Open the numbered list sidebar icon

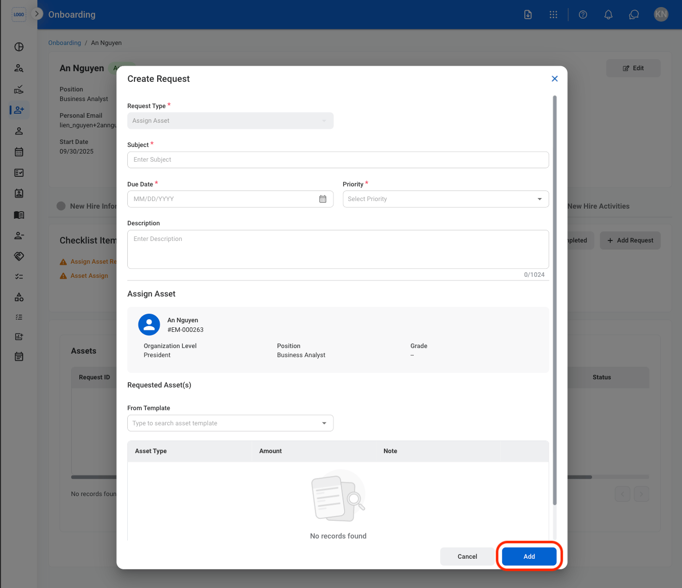click(19, 317)
